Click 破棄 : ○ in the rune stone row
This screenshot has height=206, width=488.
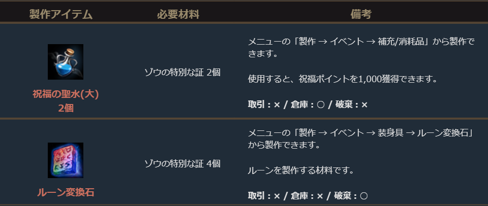(x=350, y=195)
